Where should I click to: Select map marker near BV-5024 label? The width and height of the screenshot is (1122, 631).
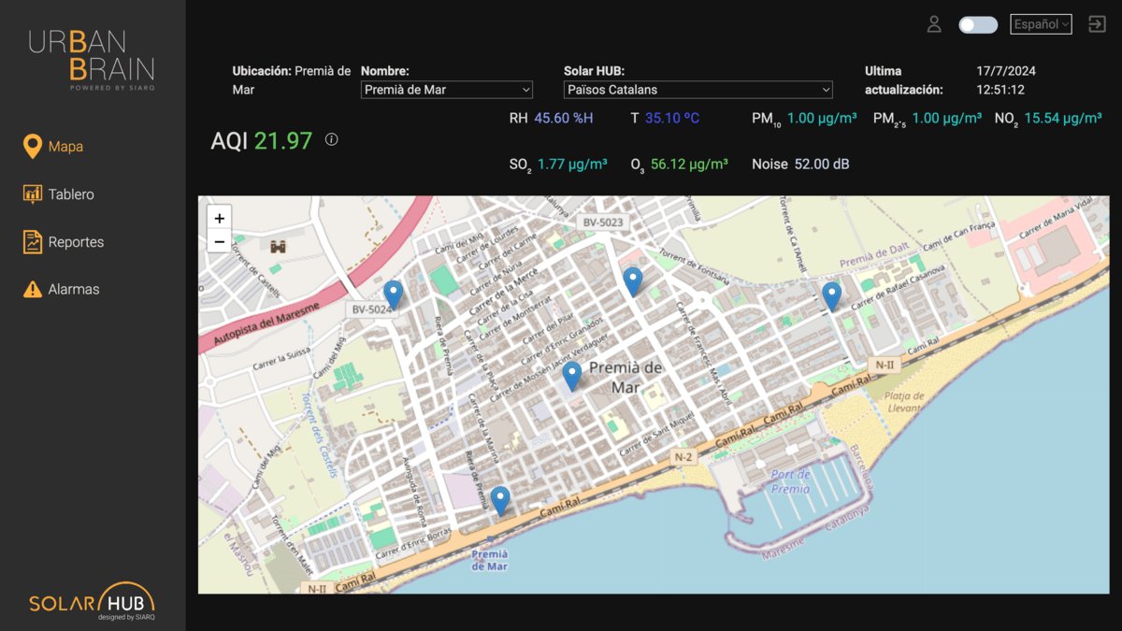[394, 294]
